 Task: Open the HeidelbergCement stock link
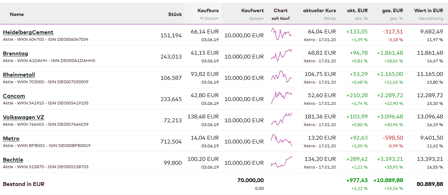tap(28, 32)
